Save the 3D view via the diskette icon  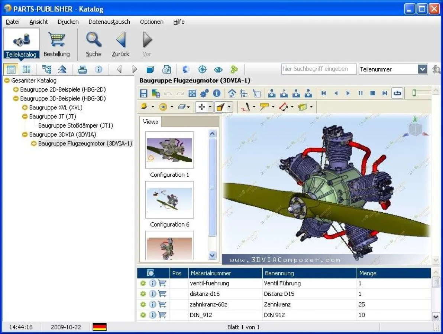point(143,93)
